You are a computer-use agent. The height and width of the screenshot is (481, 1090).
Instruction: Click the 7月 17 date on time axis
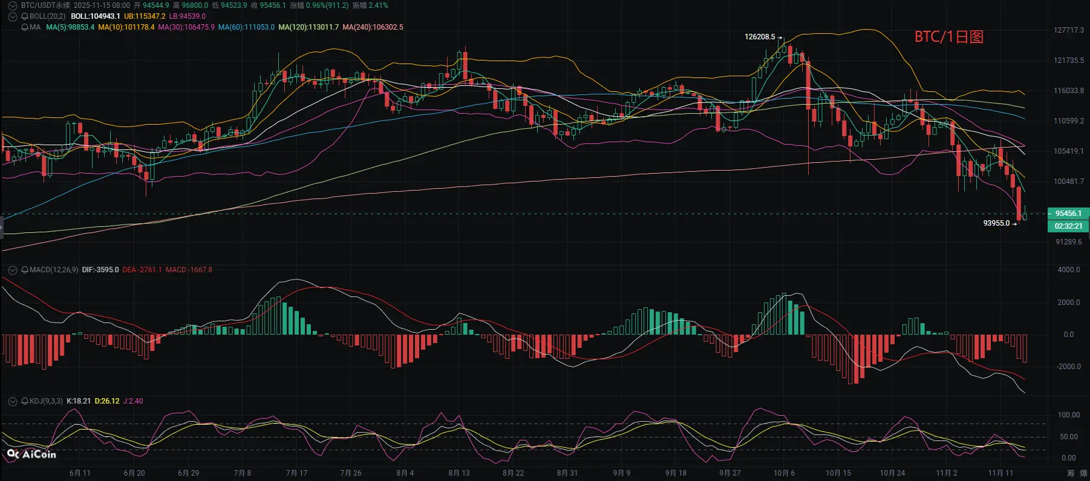[296, 473]
